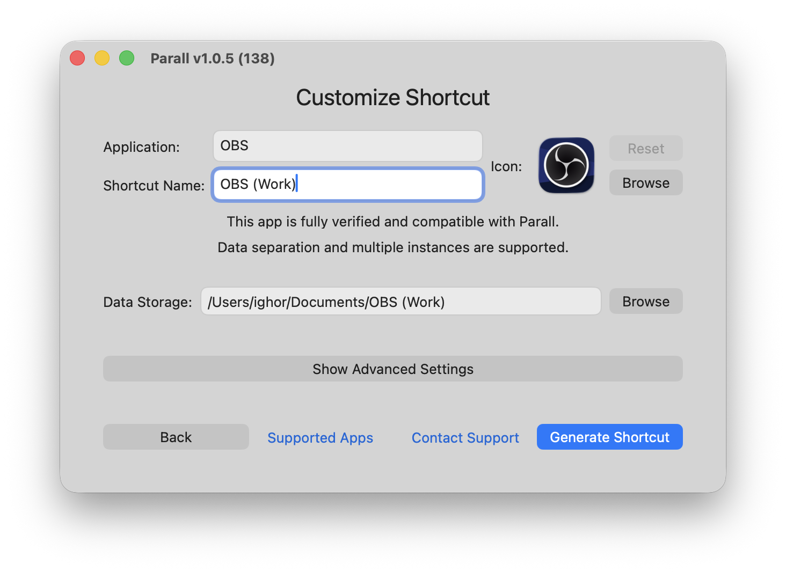Click the data separation support message
The image size is (786, 572).
coord(392,247)
